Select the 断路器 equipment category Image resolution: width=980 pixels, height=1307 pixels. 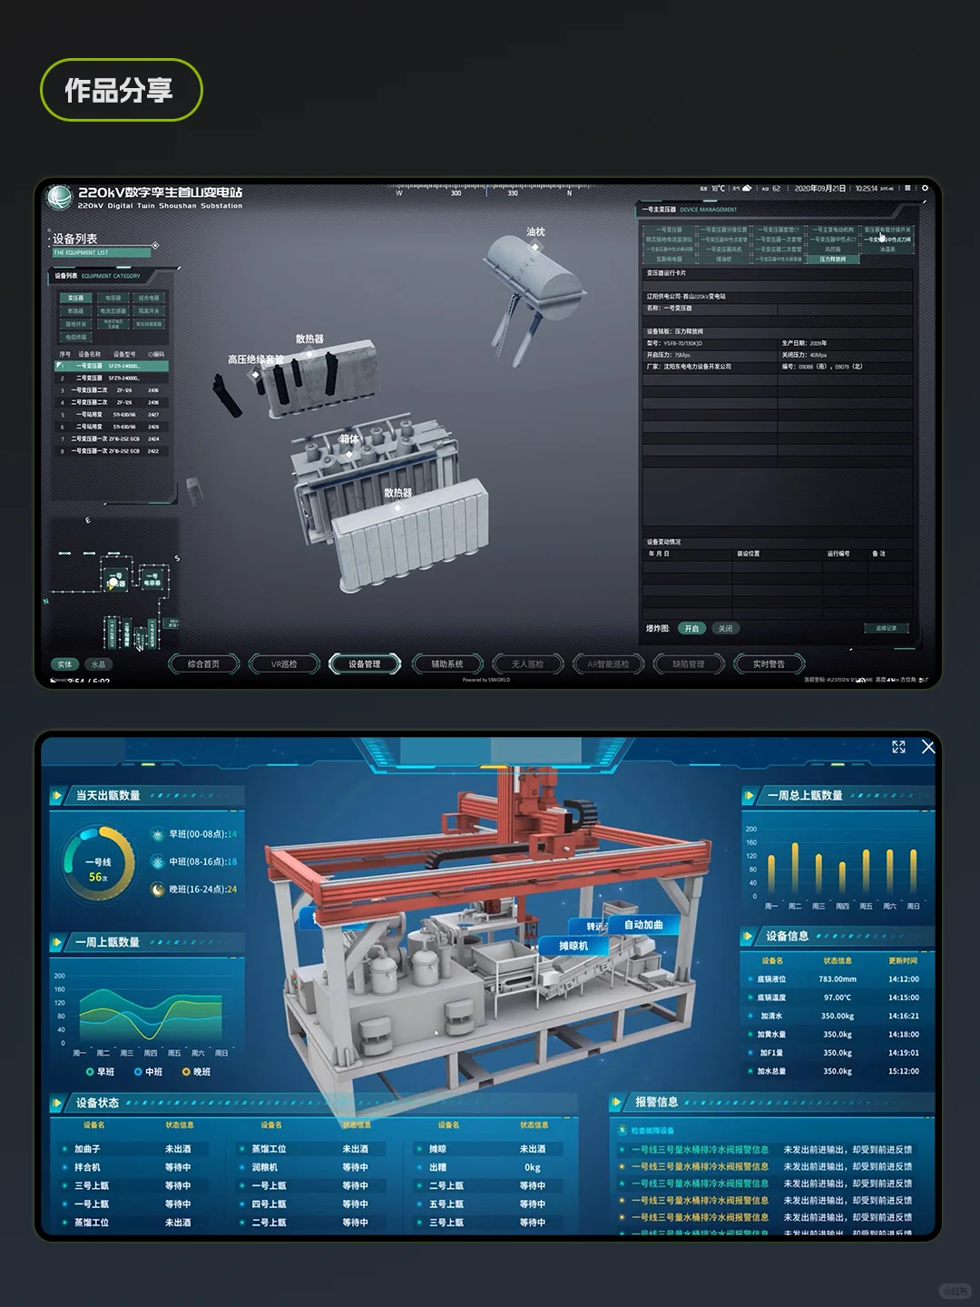(x=76, y=310)
